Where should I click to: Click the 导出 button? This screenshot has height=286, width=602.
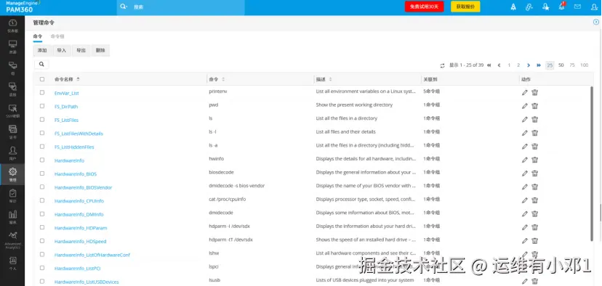pos(81,51)
